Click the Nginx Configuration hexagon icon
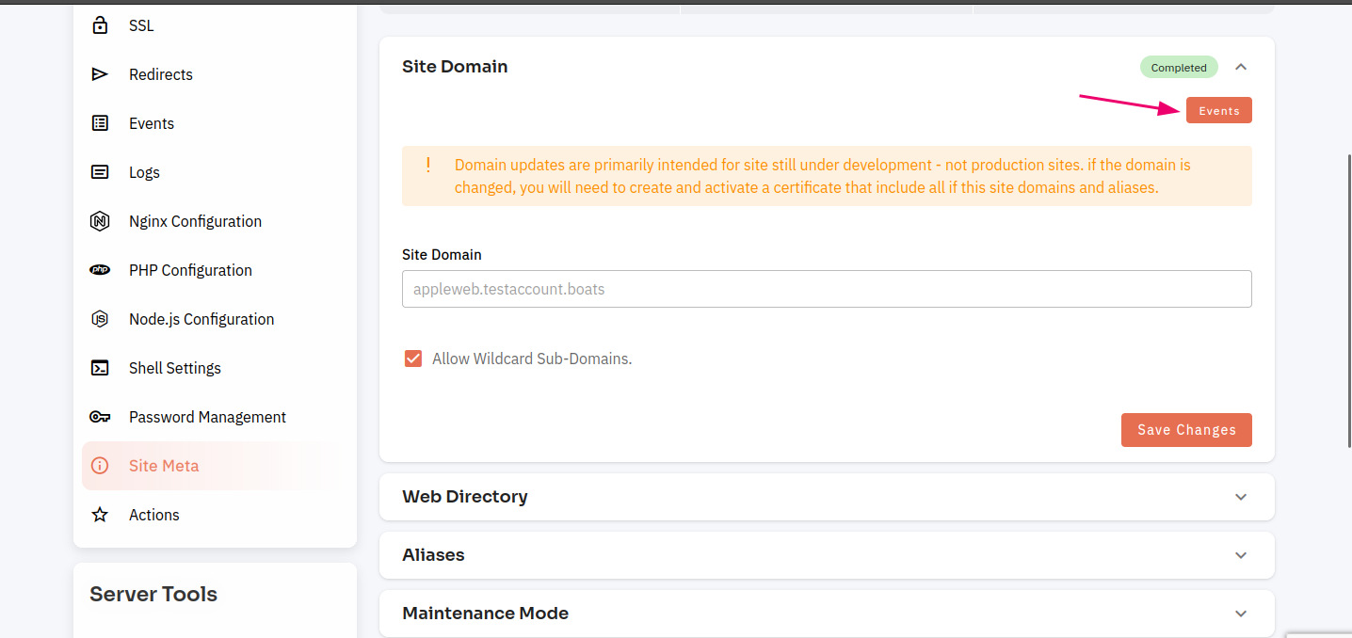Image resolution: width=1352 pixels, height=638 pixels. [x=100, y=221]
